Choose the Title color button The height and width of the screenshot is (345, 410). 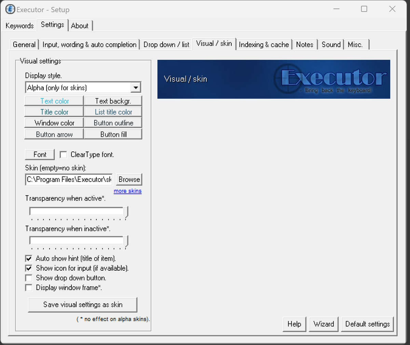54,112
